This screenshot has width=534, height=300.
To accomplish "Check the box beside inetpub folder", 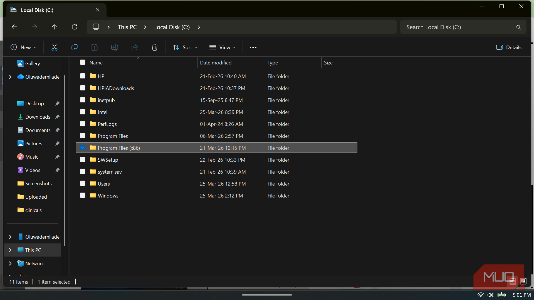I will [x=83, y=100].
